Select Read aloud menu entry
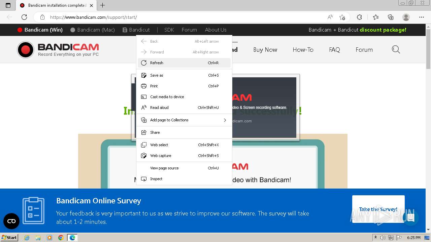This screenshot has width=431, height=242. (x=184, y=108)
